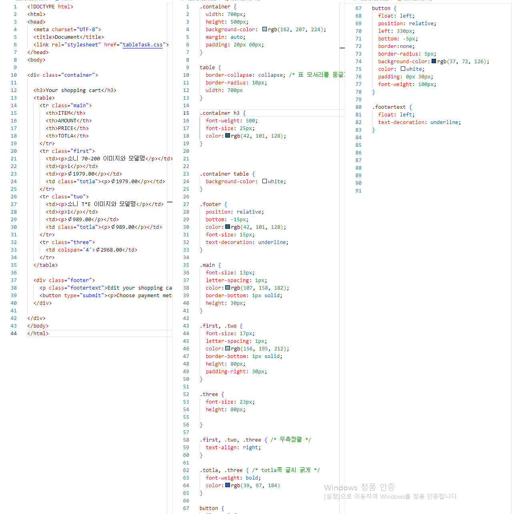Click the .footer rule's color swatch
The width and height of the screenshot is (512, 514).
(228, 227)
